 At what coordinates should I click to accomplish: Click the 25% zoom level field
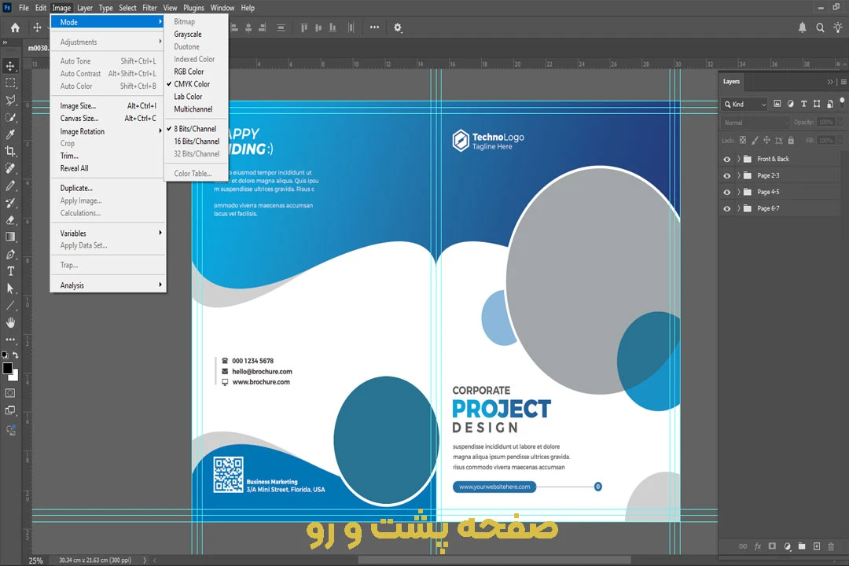point(36,560)
